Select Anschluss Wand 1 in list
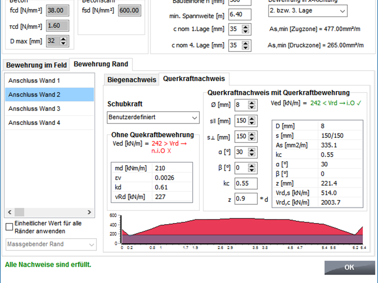The height and width of the screenshot is (283, 378). (49, 81)
